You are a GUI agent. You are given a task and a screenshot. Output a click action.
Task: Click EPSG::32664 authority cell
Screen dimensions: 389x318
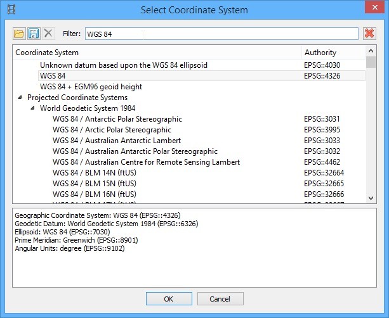point(324,173)
